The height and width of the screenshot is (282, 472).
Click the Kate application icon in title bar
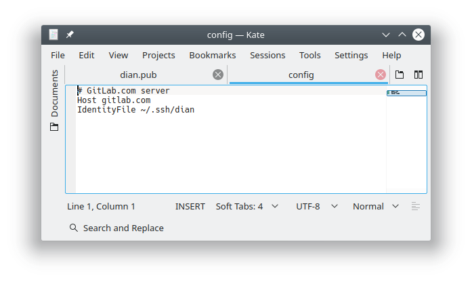pos(54,35)
